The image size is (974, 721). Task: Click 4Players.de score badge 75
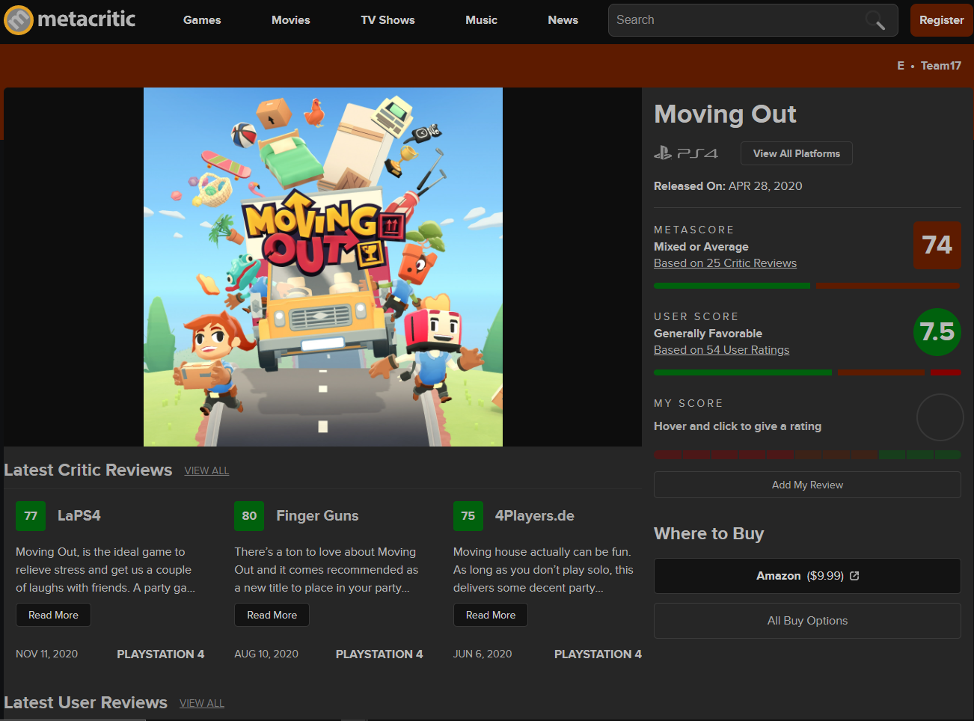tap(468, 516)
